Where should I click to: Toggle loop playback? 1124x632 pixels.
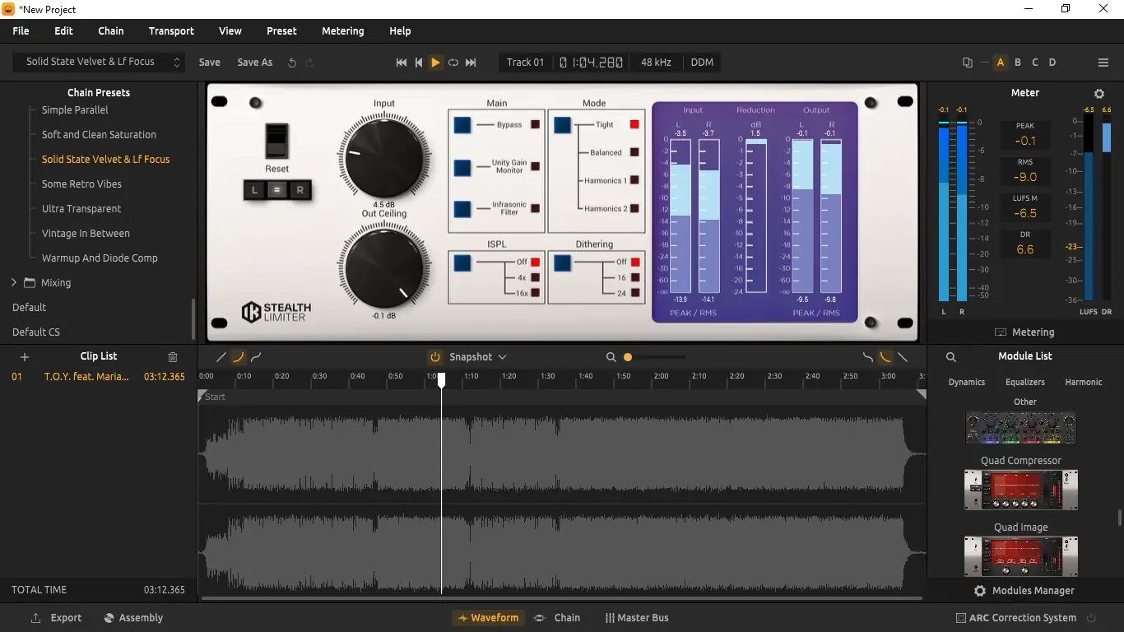coord(453,63)
